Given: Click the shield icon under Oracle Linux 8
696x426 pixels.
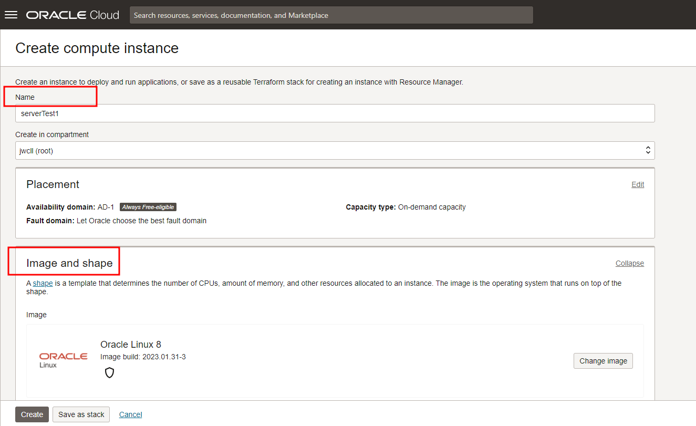Looking at the screenshot, I should point(109,373).
